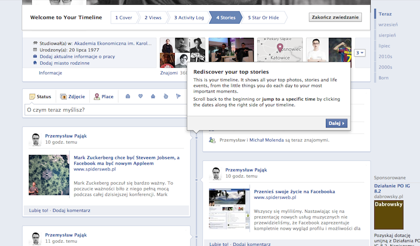Jump to wrzesień on the timeline
420x246 pixels.
(388, 25)
